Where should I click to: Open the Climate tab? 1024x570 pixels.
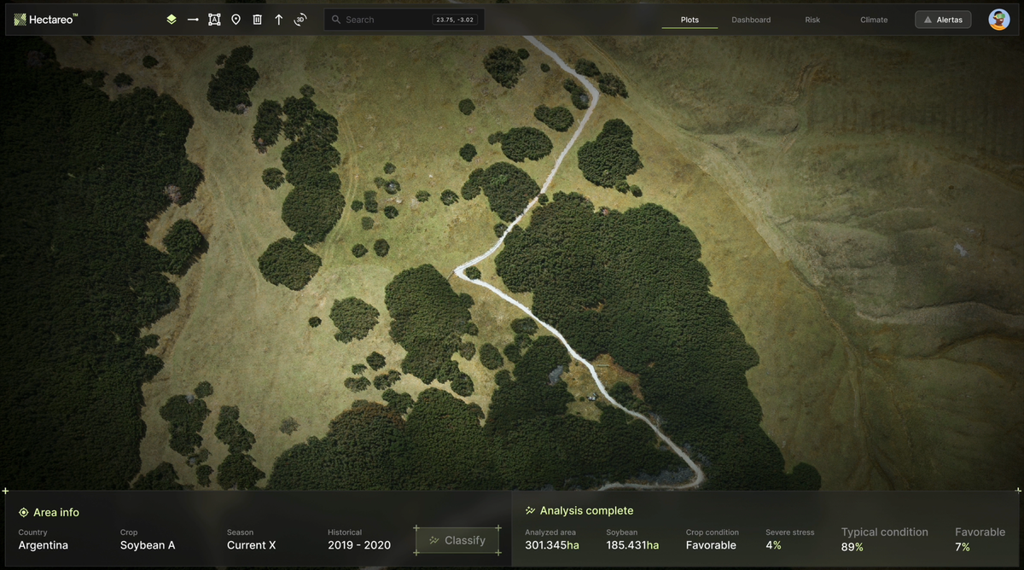coord(874,20)
